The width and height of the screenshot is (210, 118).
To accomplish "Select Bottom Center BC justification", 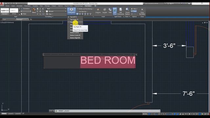I will [x=75, y=35].
